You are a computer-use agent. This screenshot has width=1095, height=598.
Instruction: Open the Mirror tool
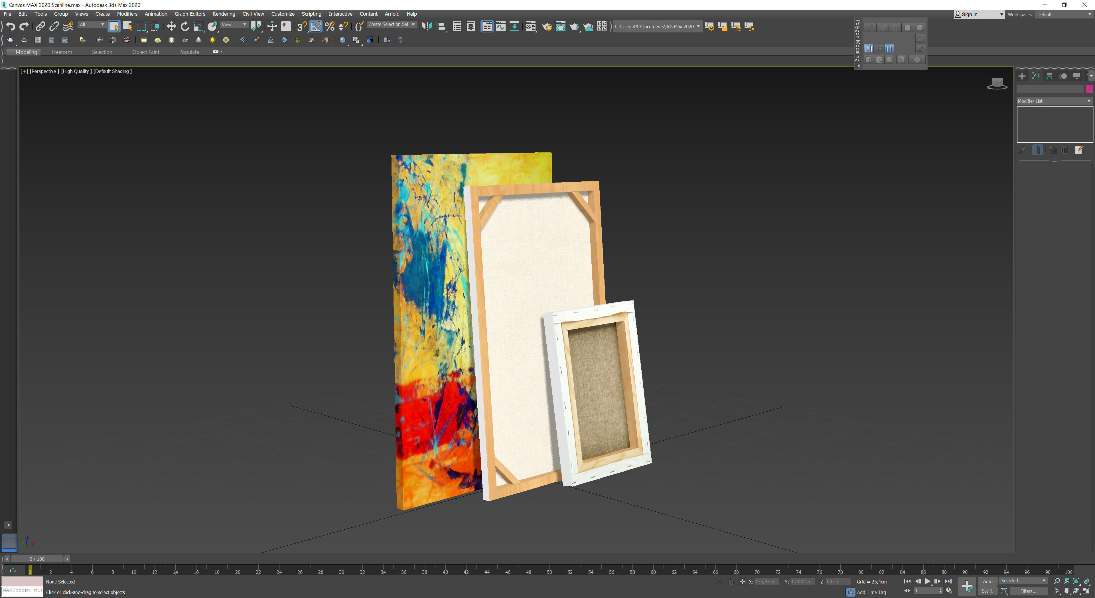[427, 26]
